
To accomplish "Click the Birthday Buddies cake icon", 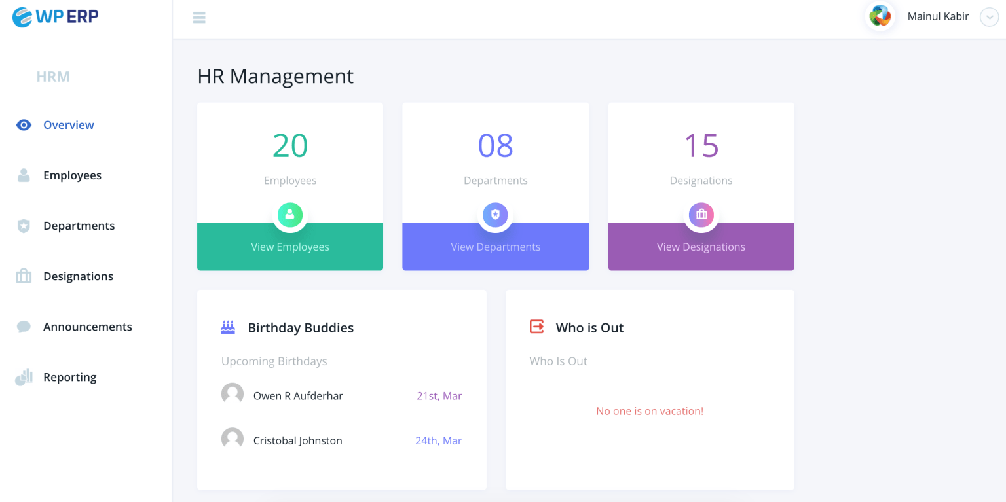I will [x=227, y=327].
